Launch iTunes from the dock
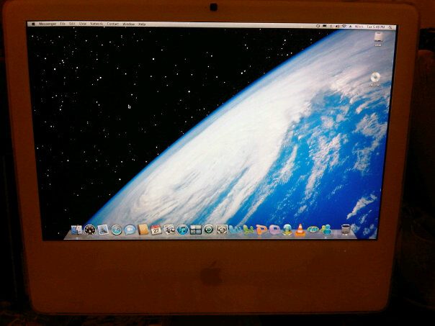435x326 pixels. (182, 230)
